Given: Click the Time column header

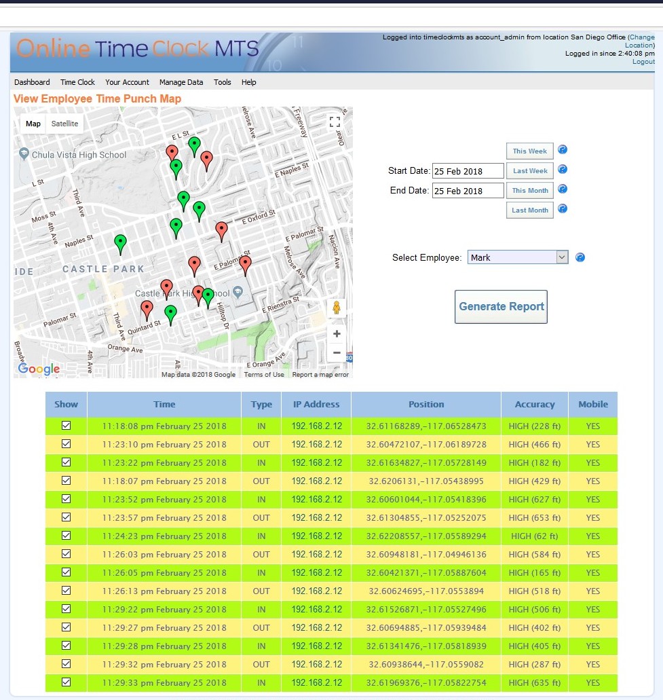Looking at the screenshot, I should coord(164,405).
